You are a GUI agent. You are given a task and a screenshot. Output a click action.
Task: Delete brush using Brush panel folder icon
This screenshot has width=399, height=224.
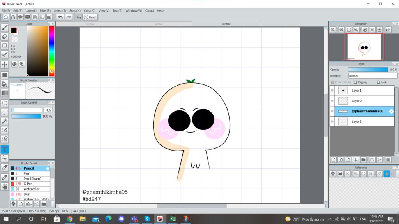(x=44, y=204)
